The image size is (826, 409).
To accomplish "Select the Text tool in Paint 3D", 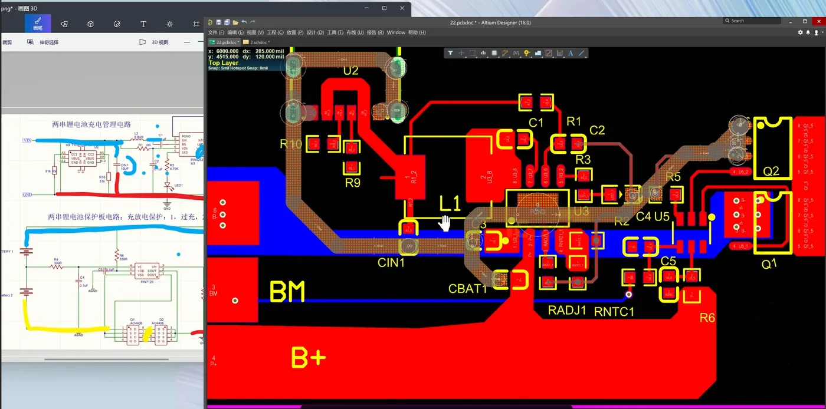I will (x=143, y=24).
